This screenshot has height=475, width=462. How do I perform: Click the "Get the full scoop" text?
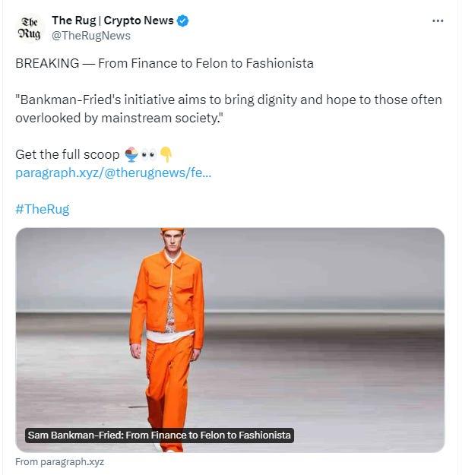coord(66,154)
